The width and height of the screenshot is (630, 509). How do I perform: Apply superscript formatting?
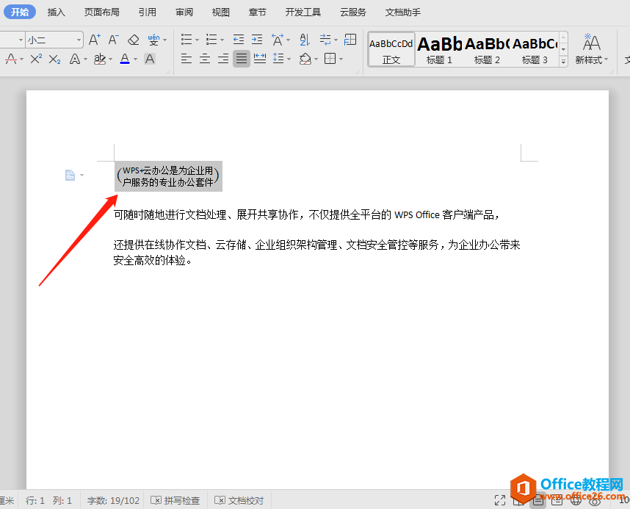coord(36,59)
